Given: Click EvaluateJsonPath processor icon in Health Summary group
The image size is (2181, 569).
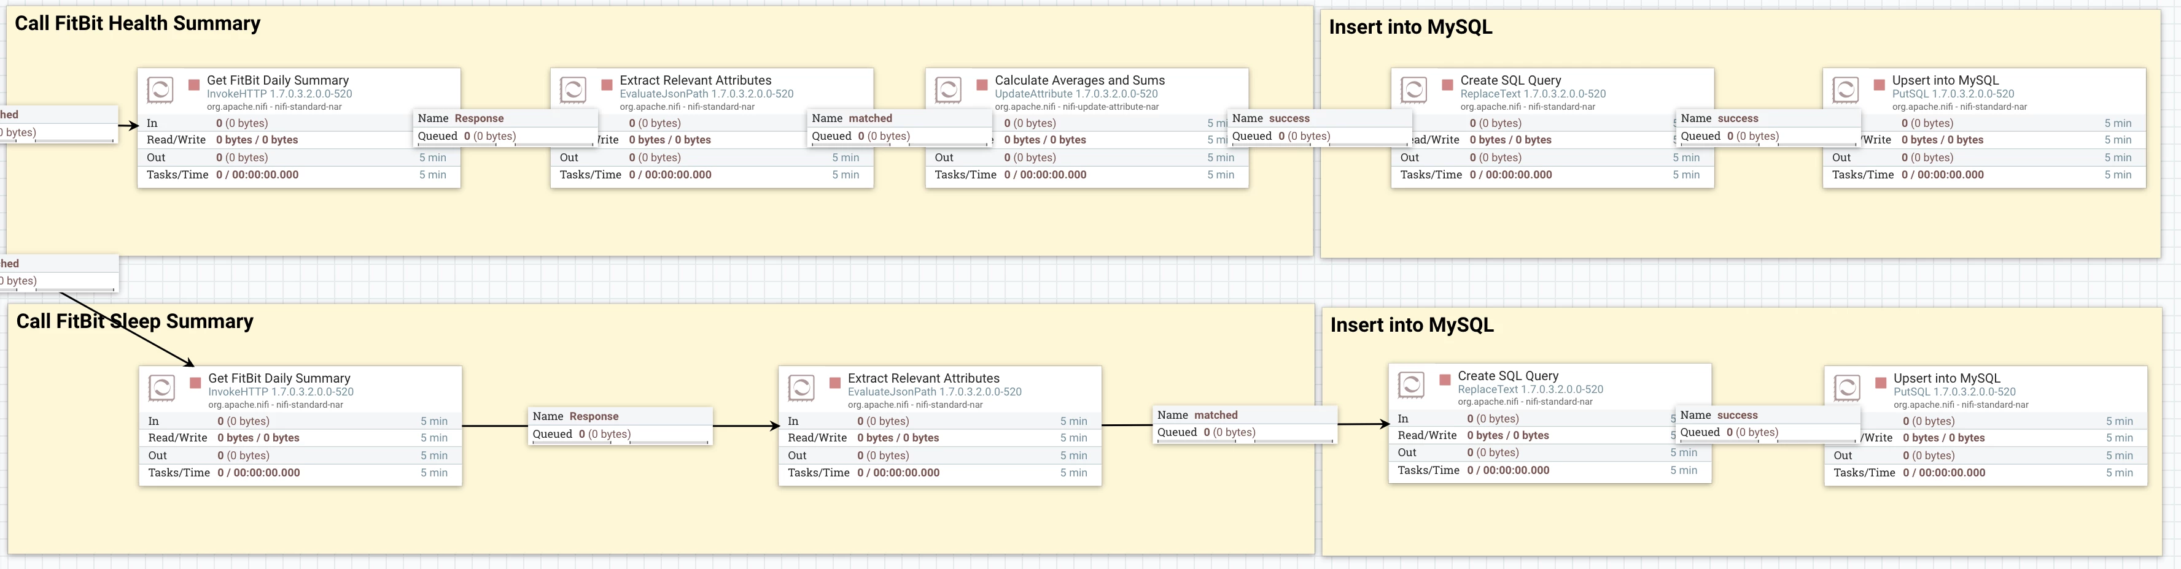Looking at the screenshot, I should point(573,90).
